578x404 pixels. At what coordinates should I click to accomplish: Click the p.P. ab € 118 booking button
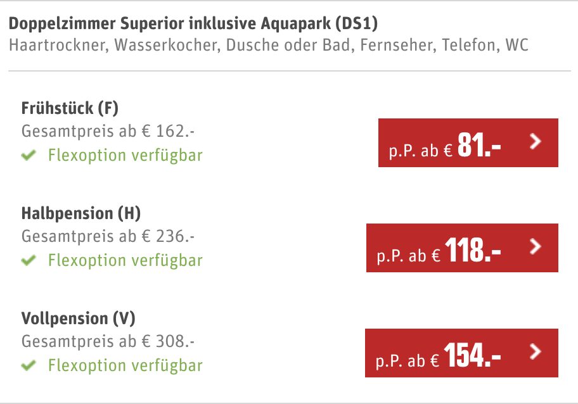coord(463,248)
